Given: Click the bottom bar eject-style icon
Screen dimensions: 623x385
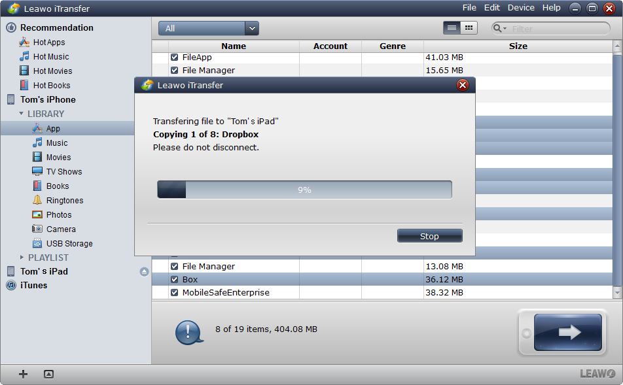Looking at the screenshot, I should coord(48,374).
